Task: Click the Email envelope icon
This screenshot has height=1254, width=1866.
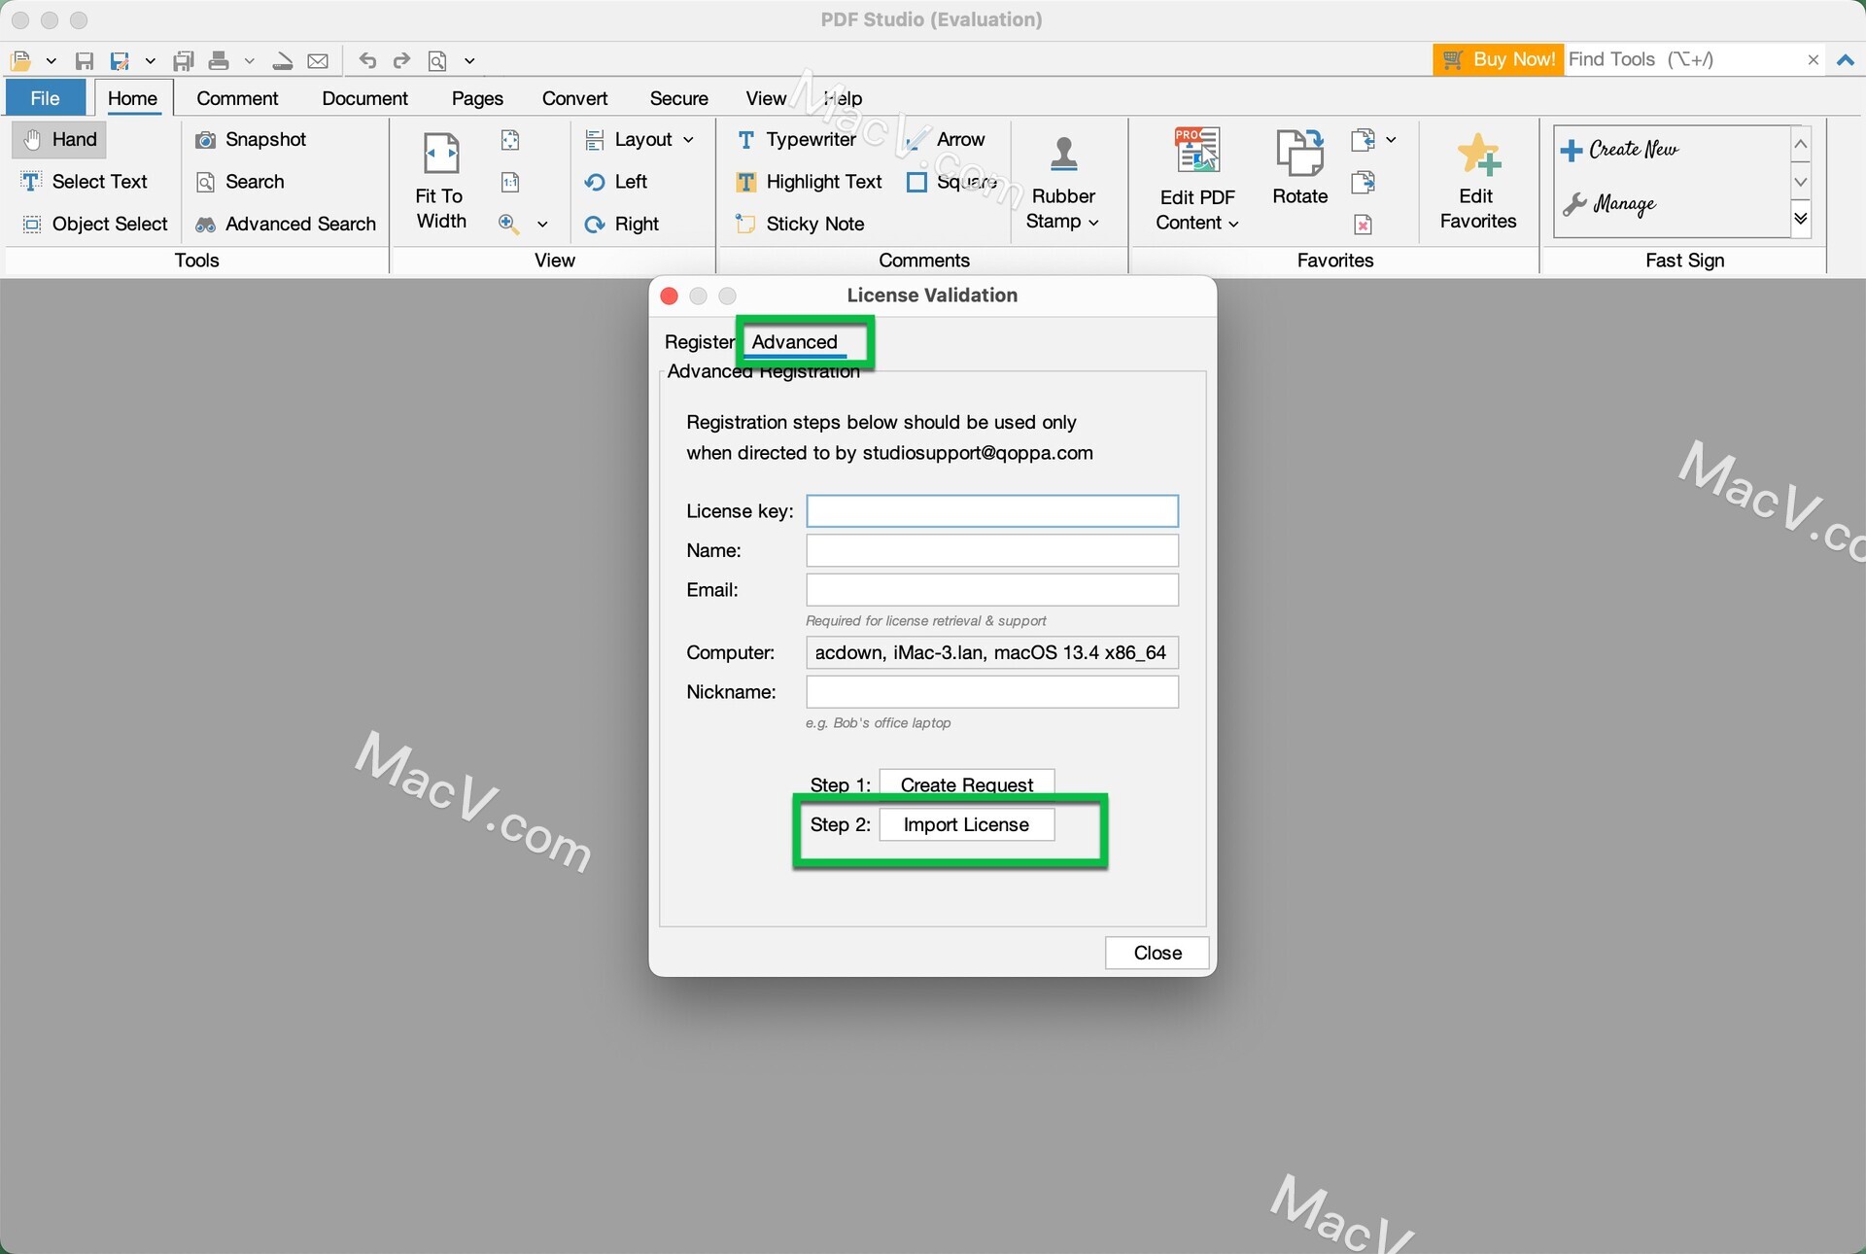Action: 318,60
